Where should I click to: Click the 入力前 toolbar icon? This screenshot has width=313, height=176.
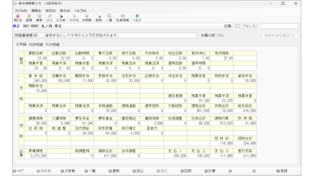tap(61, 18)
